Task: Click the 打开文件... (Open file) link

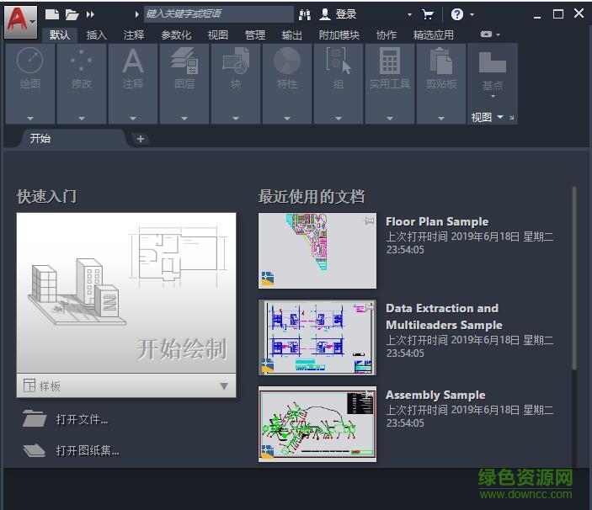Action: [82, 419]
